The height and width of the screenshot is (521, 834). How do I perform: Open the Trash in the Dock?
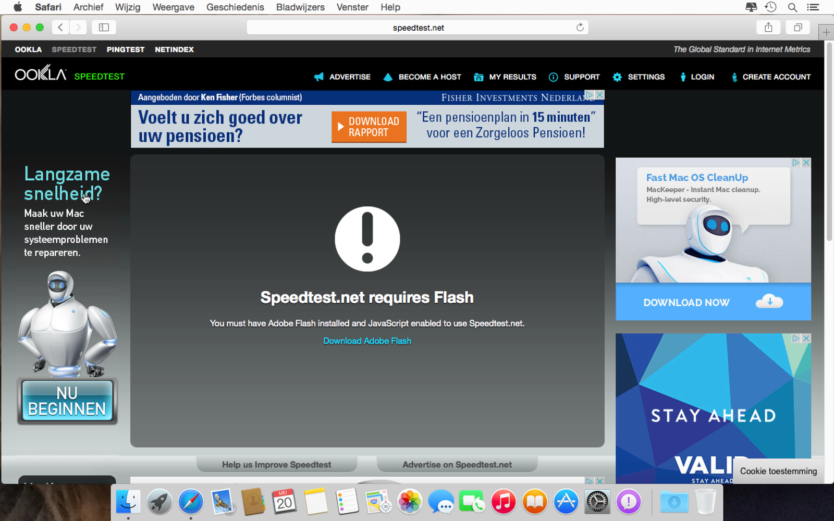pos(705,502)
